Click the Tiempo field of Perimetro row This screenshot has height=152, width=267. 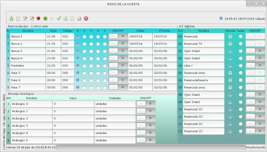pyautogui.click(x=67, y=66)
